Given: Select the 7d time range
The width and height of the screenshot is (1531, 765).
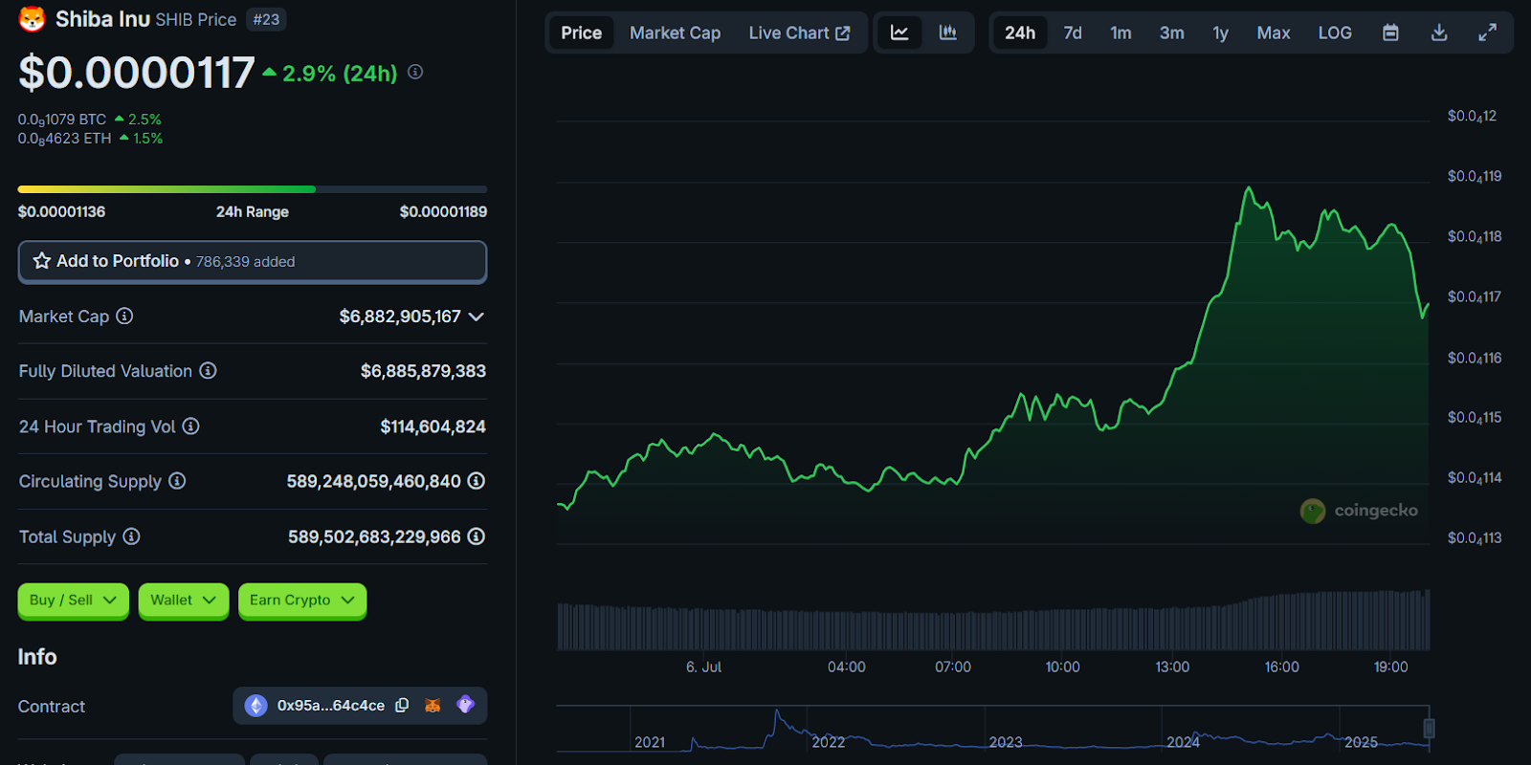Looking at the screenshot, I should pos(1072,33).
